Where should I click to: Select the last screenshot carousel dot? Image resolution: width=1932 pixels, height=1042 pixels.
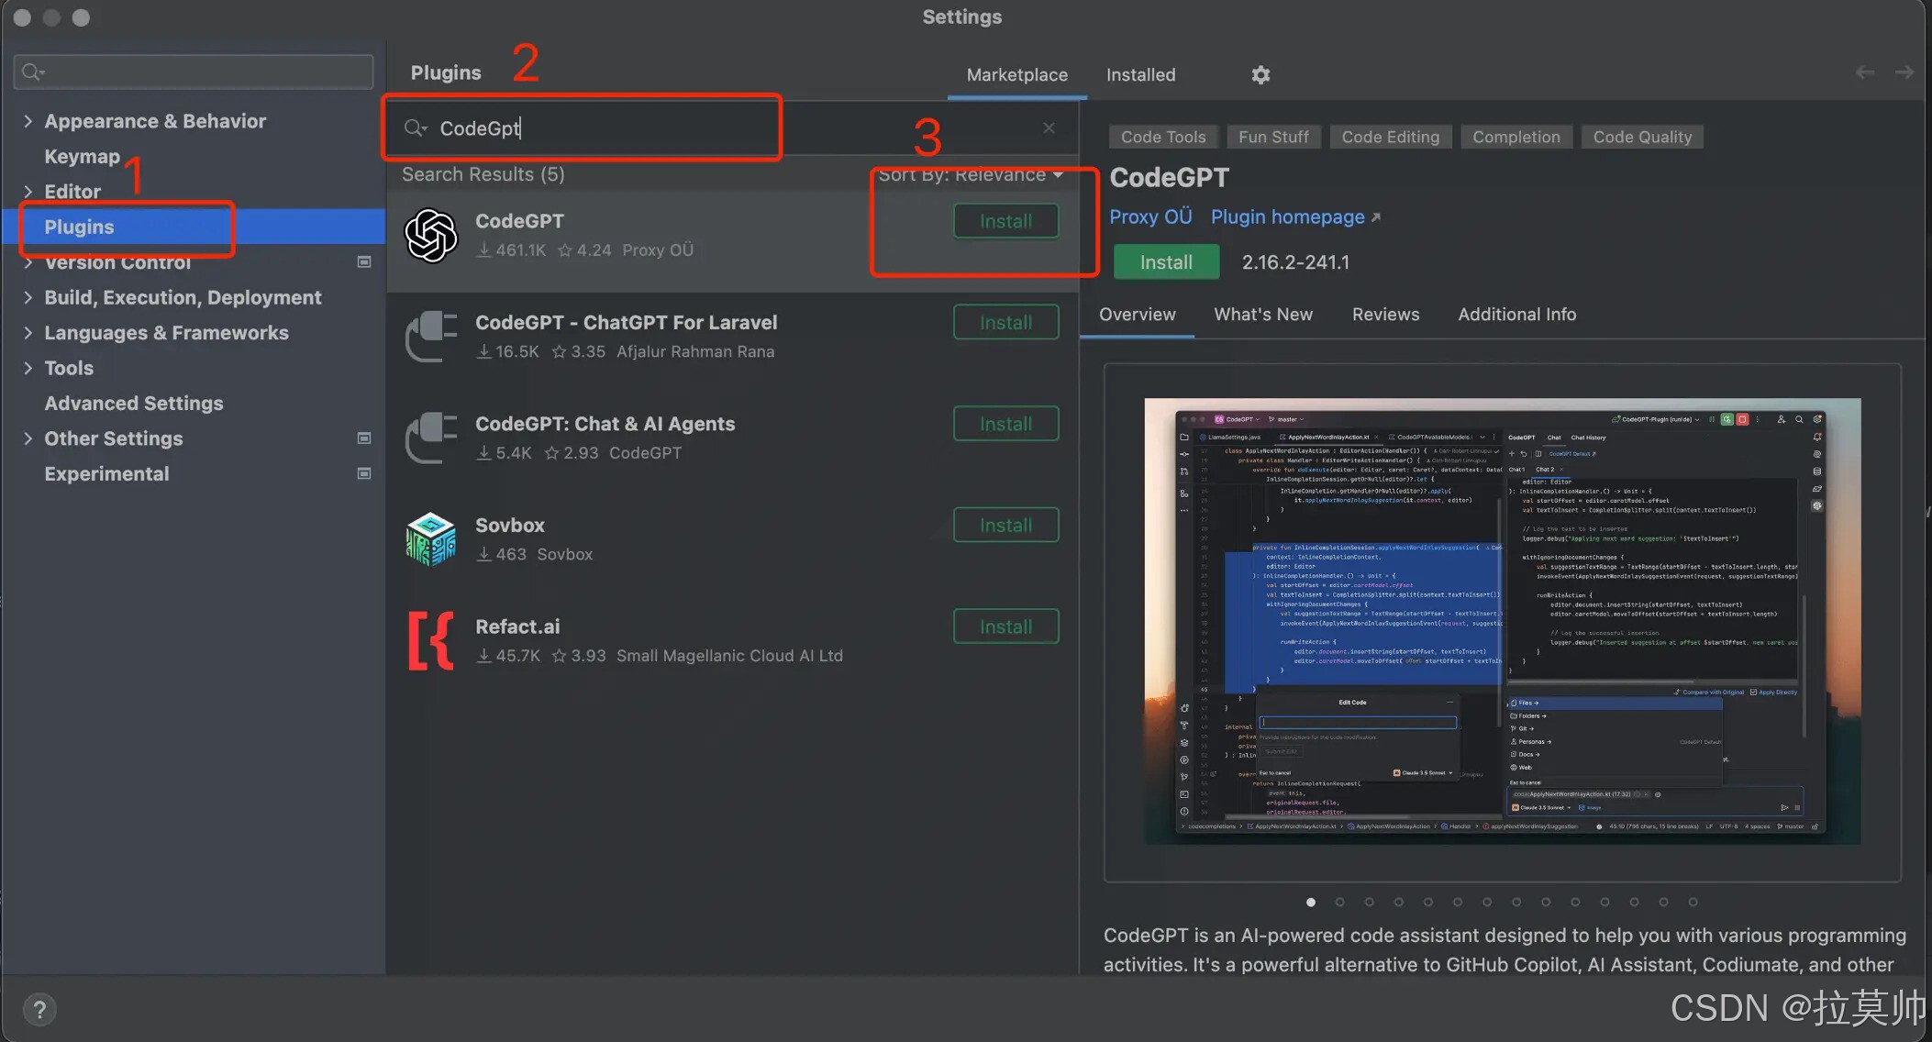1693,903
